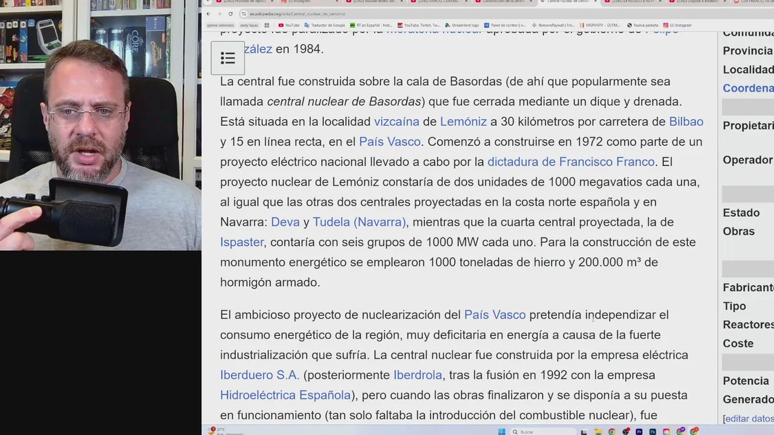The height and width of the screenshot is (435, 774).
Task: Reload the Wikipedia page
Action: click(230, 14)
